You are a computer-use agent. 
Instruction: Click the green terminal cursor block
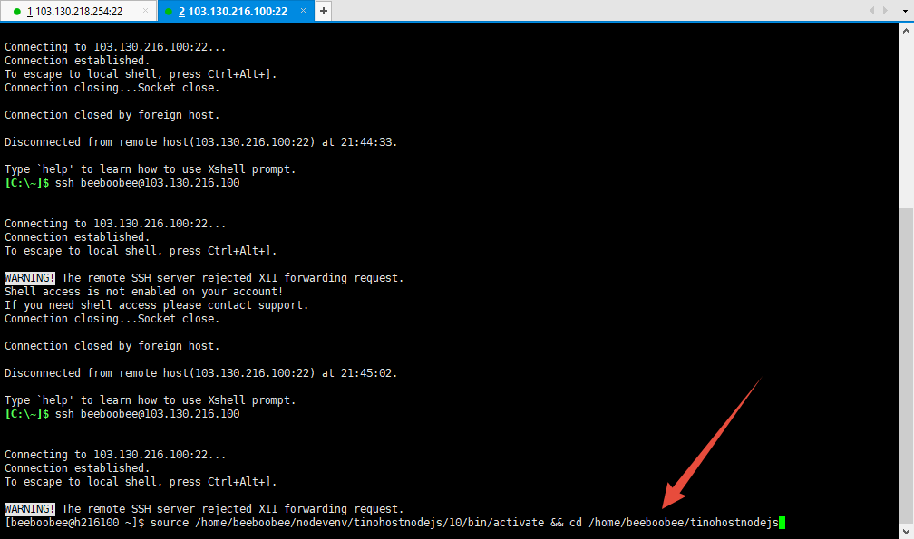[783, 523]
